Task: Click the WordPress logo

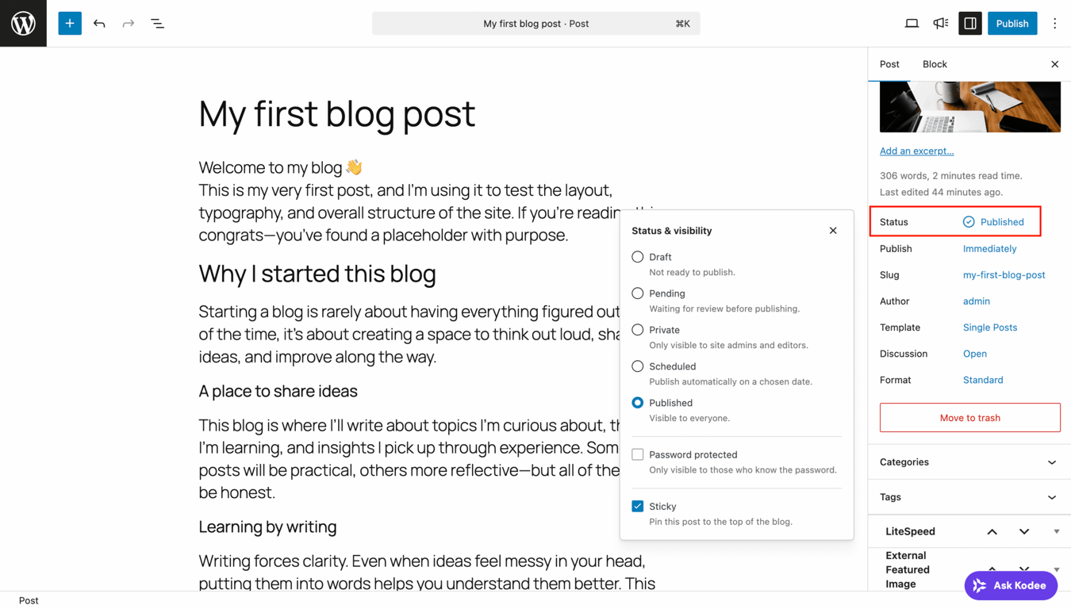Action: [22, 23]
